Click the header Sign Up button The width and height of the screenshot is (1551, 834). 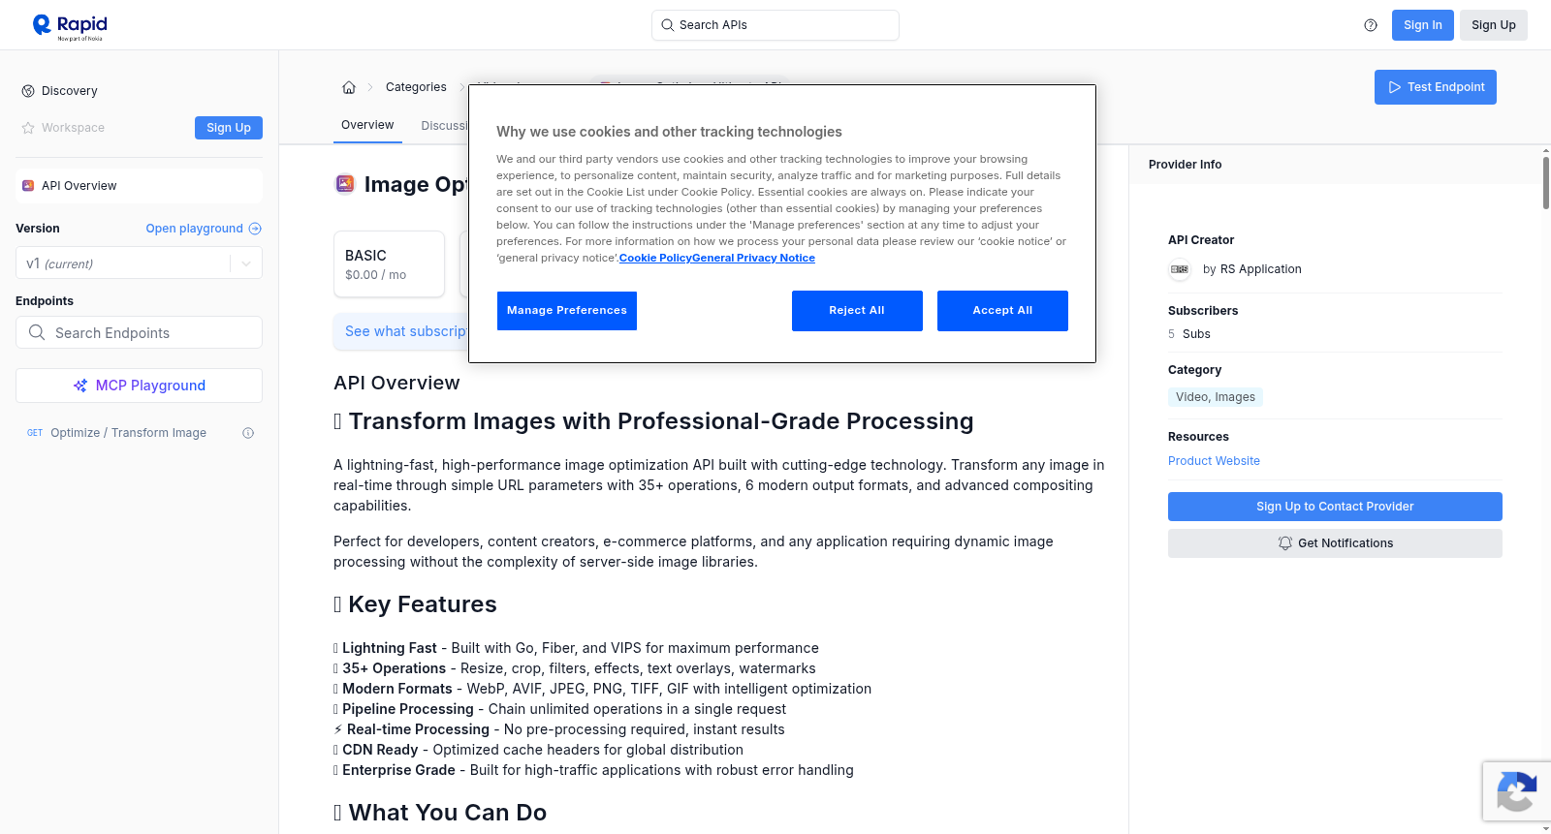pyautogui.click(x=1493, y=25)
